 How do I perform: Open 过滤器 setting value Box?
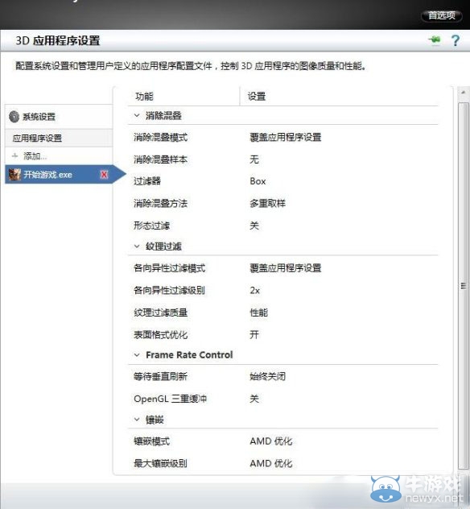tap(258, 181)
